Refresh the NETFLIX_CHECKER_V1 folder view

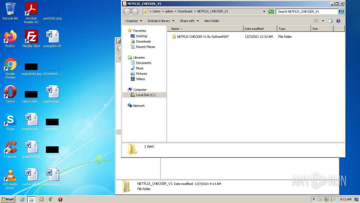click(x=271, y=12)
